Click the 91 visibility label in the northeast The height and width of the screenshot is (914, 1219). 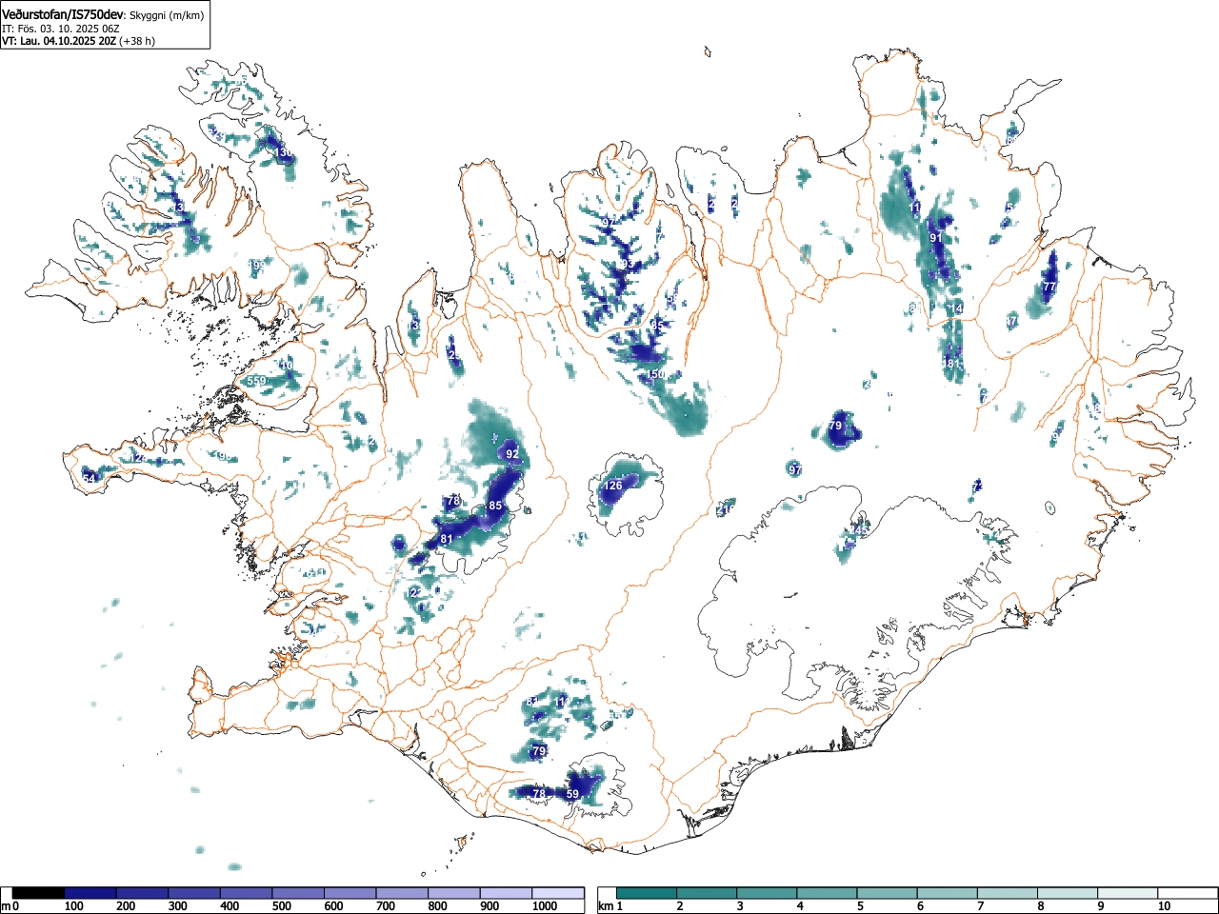(x=935, y=238)
